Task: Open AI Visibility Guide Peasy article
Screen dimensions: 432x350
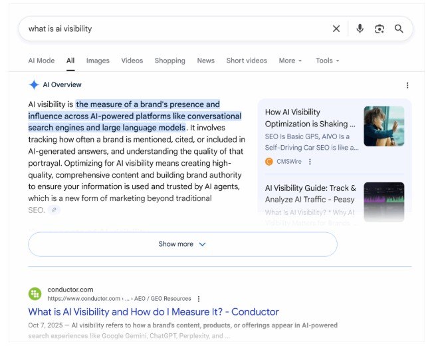Action: [x=310, y=194]
